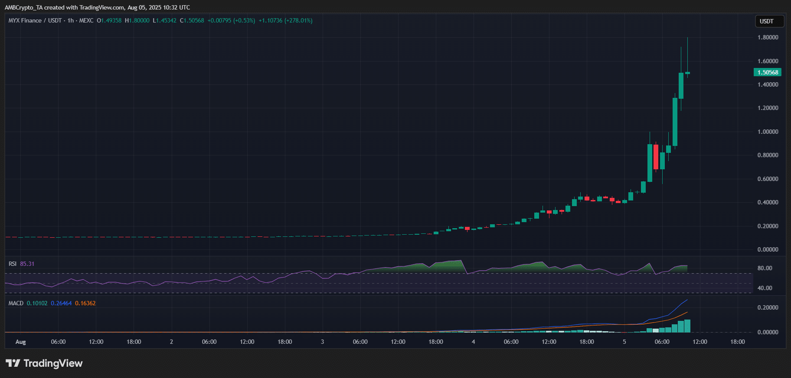791x378 pixels.
Task: Click the blue MACD value 0.26464
Action: tap(61, 303)
